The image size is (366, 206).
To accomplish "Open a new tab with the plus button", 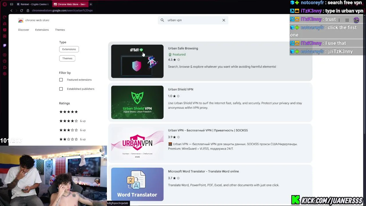I will [91, 4].
